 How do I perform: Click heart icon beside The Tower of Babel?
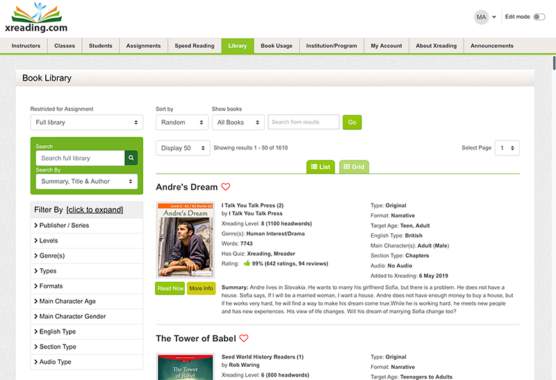click(x=244, y=339)
